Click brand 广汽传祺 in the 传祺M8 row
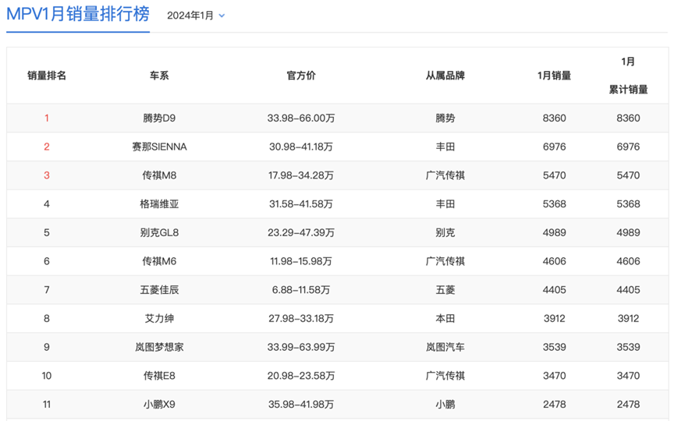This screenshot has width=674, height=421. (x=445, y=175)
